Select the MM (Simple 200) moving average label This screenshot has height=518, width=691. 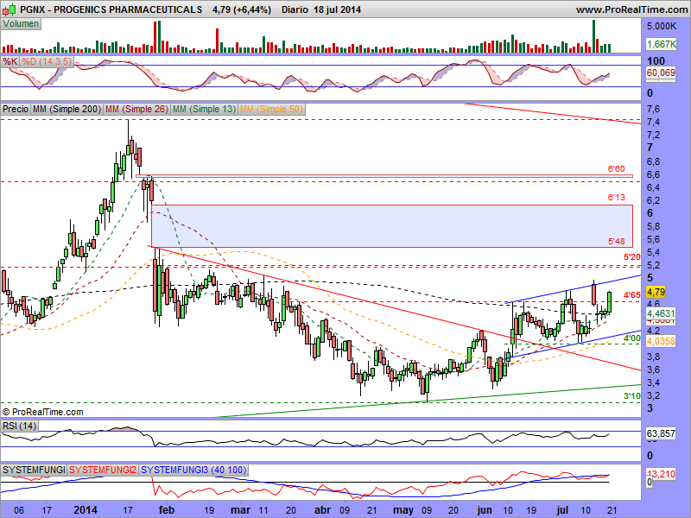[x=67, y=109]
